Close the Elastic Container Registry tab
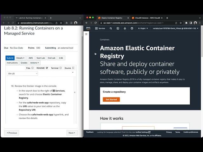The width and height of the screenshot is (203, 152). click(128, 18)
